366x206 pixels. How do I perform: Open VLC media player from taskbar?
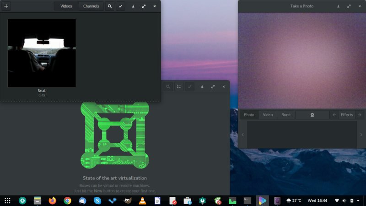[x=142, y=201]
